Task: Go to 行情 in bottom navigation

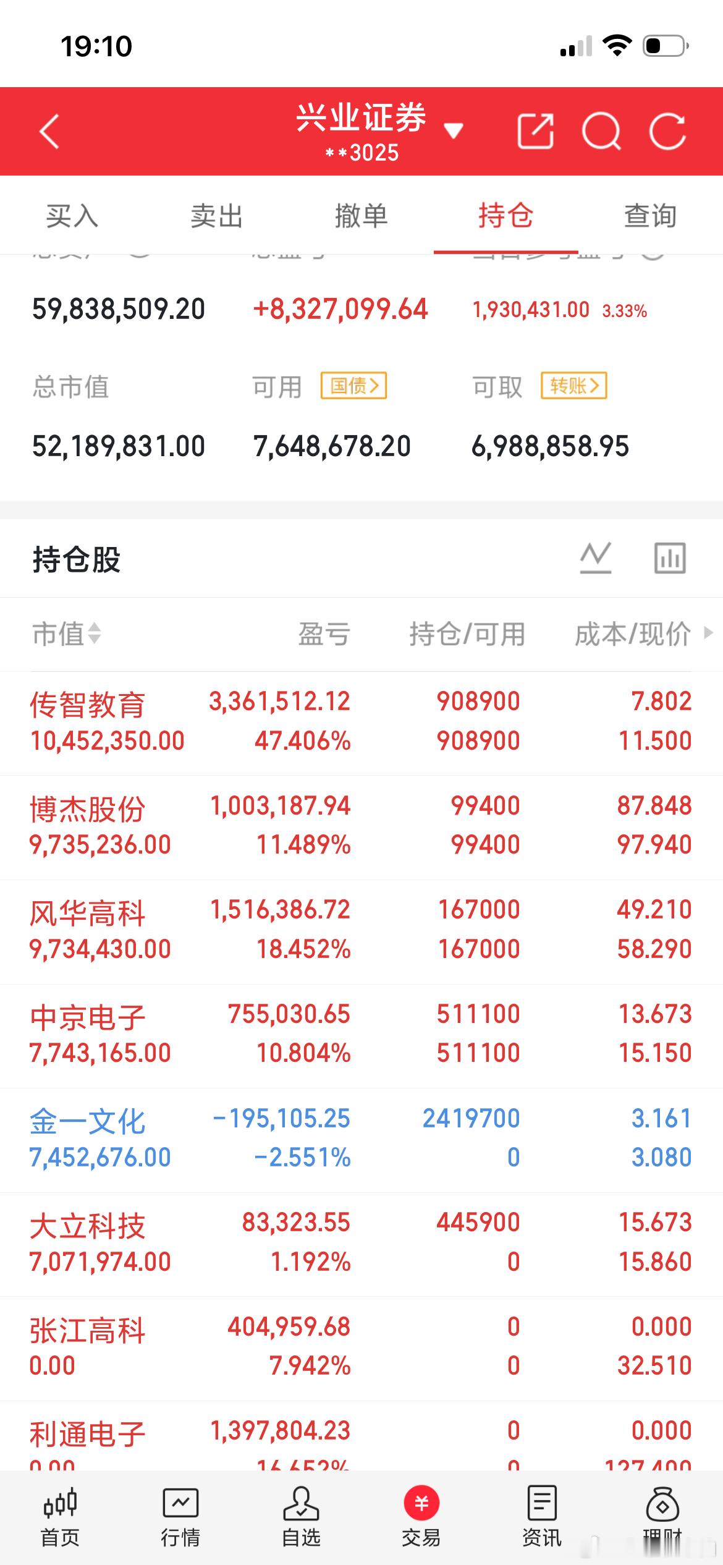Action: click(x=180, y=1517)
